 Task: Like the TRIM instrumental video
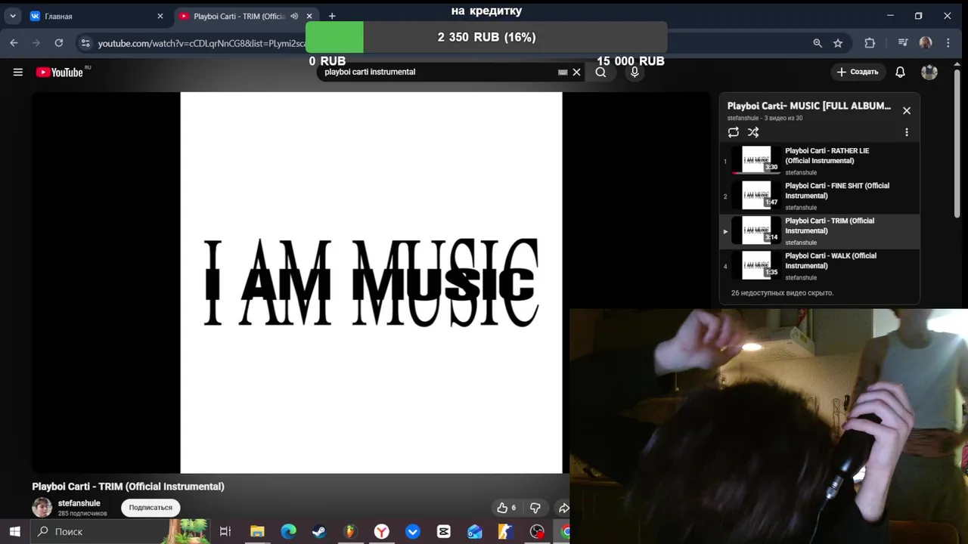point(507,508)
